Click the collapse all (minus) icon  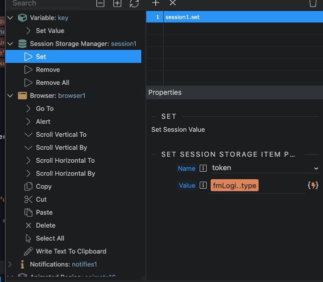pyautogui.click(x=100, y=3)
